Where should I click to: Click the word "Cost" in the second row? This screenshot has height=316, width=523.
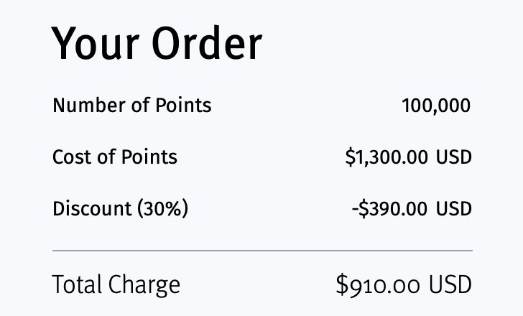73,157
